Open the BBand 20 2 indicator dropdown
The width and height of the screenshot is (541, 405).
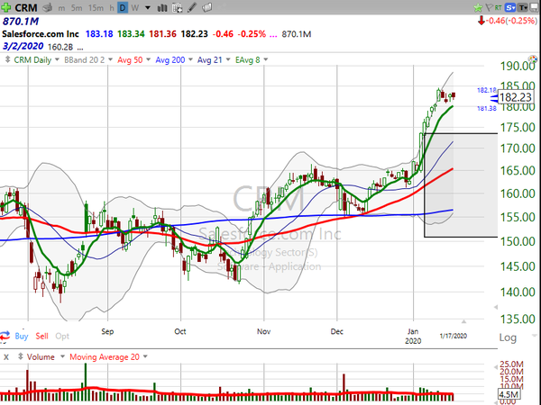(110, 59)
